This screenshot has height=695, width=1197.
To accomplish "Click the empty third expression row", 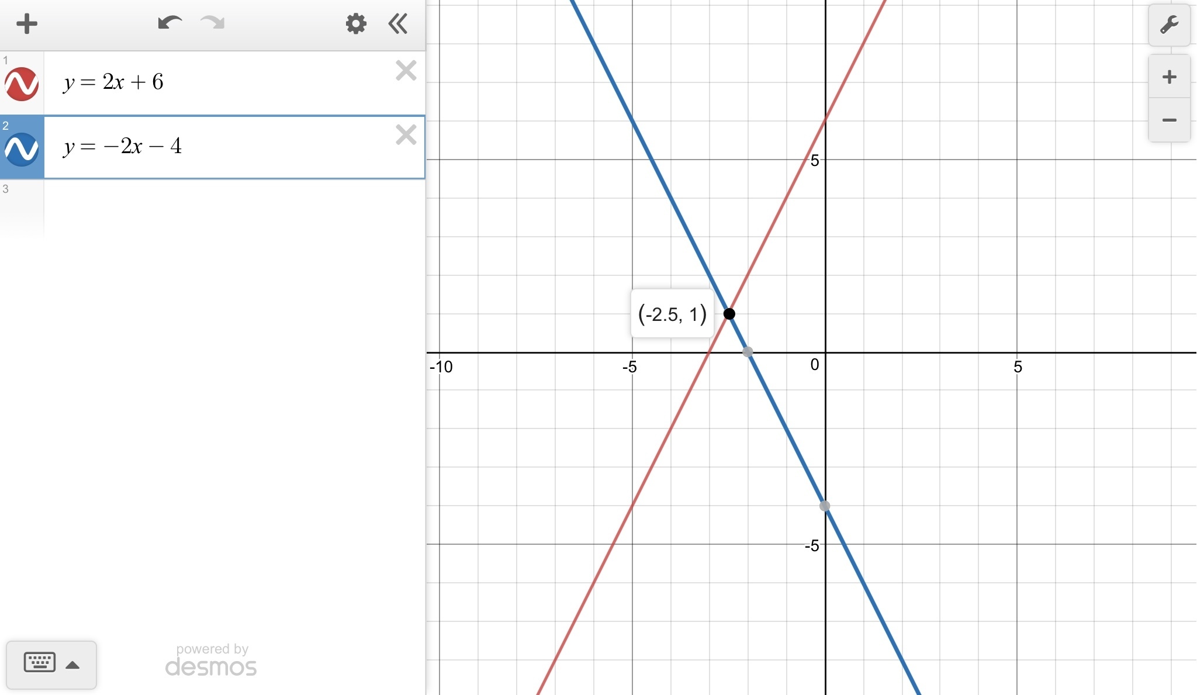I will [234, 208].
